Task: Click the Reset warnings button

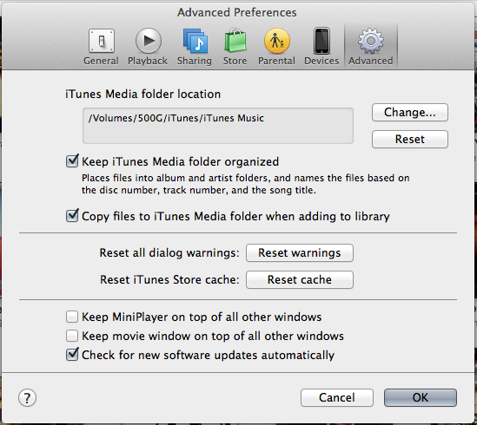Action: (300, 252)
